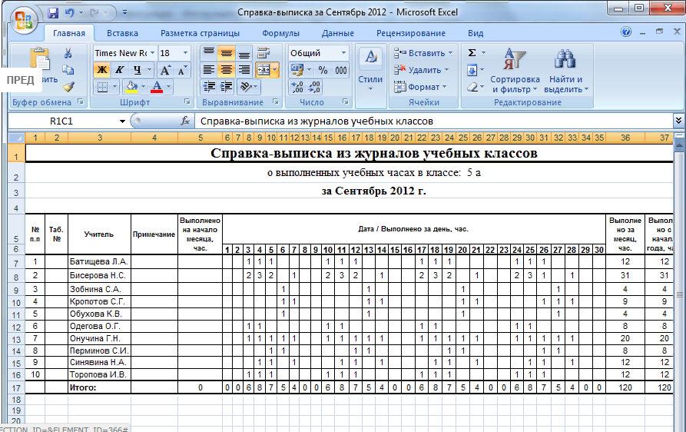Open the Формулы ribbon tab

click(x=280, y=33)
